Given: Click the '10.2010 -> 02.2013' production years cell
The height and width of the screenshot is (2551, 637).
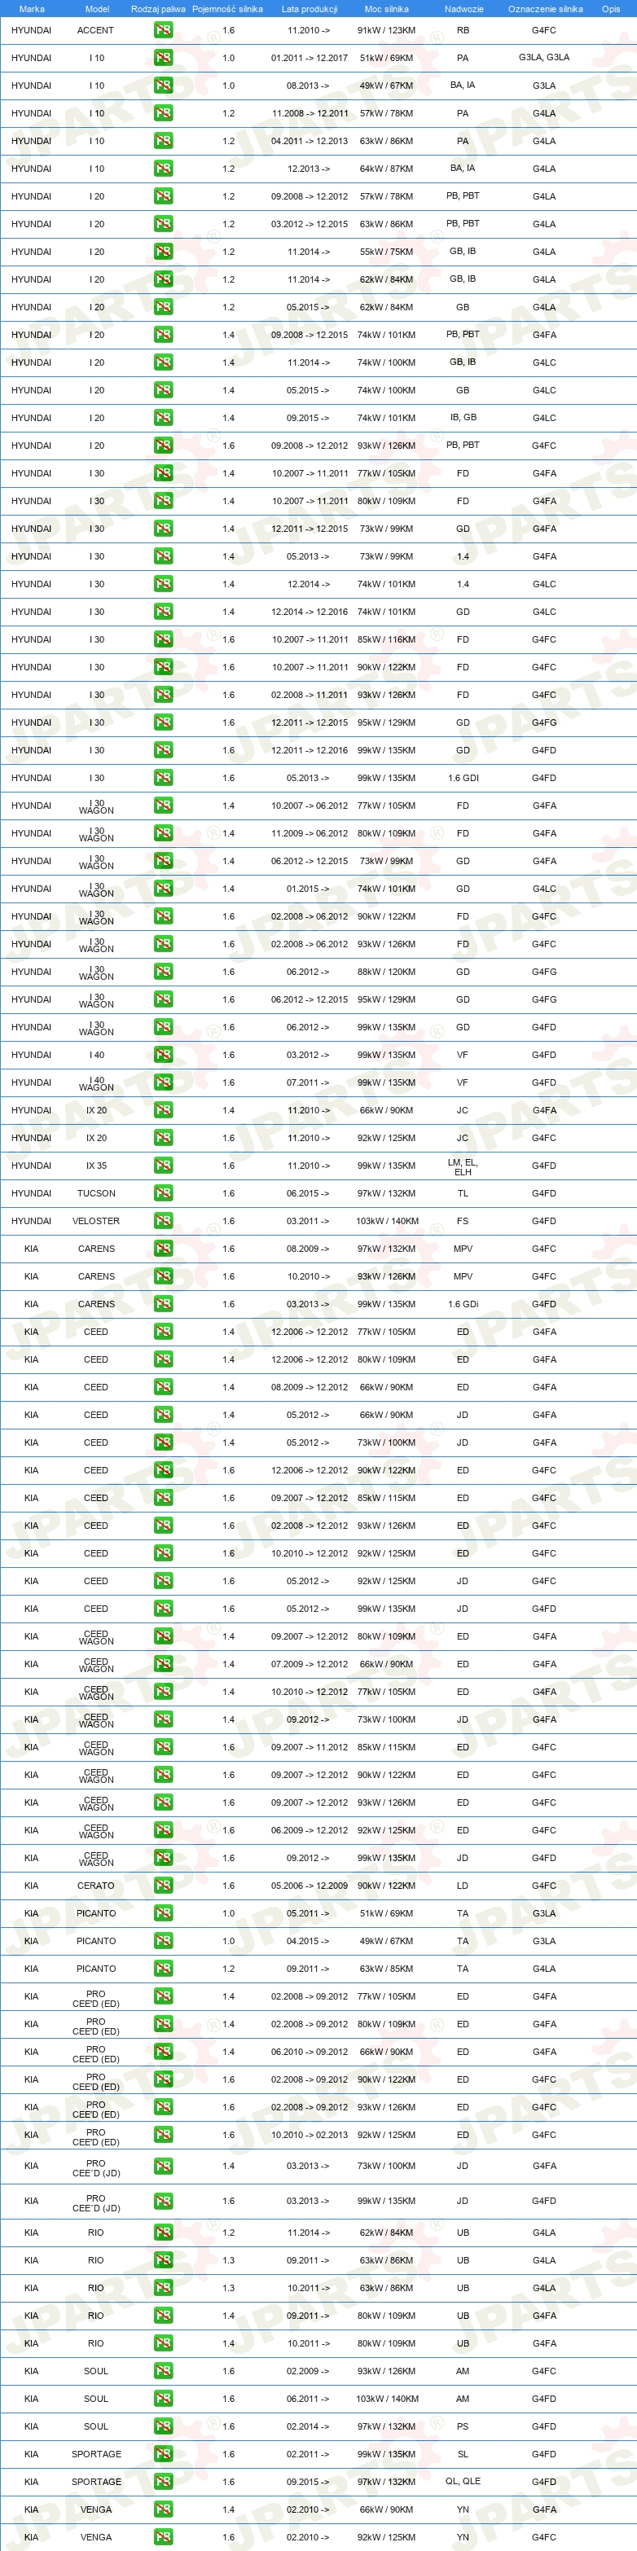Looking at the screenshot, I should tap(309, 2135).
